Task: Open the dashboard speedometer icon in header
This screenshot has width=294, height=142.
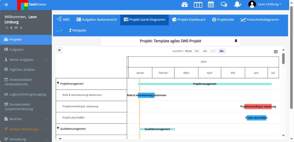Action: (185, 4)
